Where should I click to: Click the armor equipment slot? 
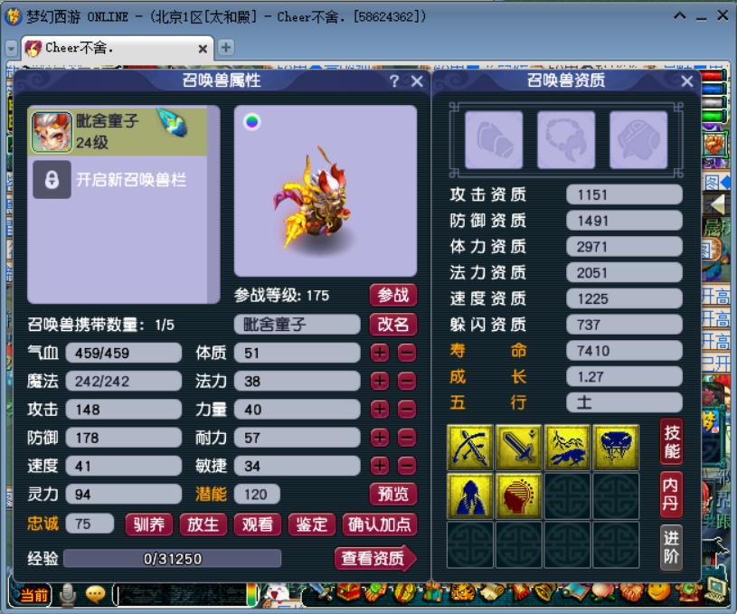click(x=638, y=139)
